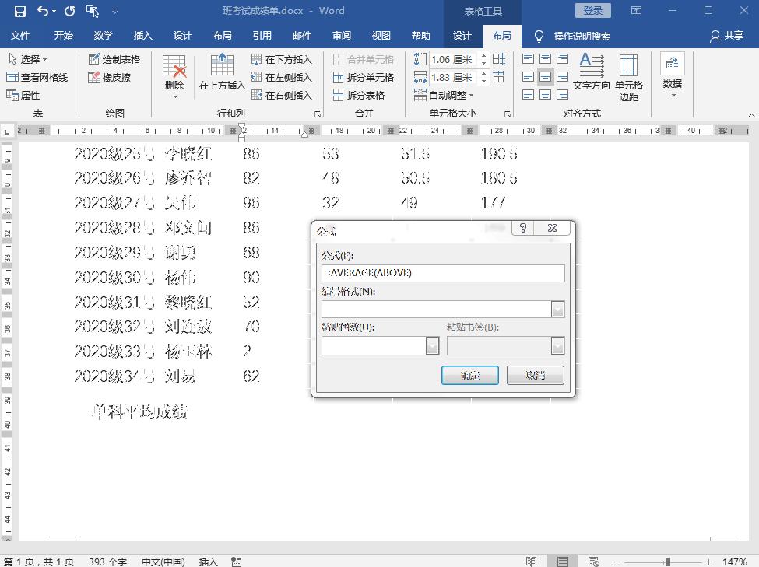Save the document with the floppy disk icon
Screen dimensions: 759x567
[19, 11]
